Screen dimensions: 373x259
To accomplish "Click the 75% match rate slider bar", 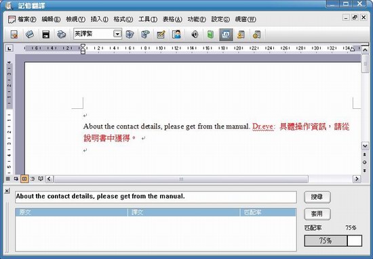I will pos(333,241).
